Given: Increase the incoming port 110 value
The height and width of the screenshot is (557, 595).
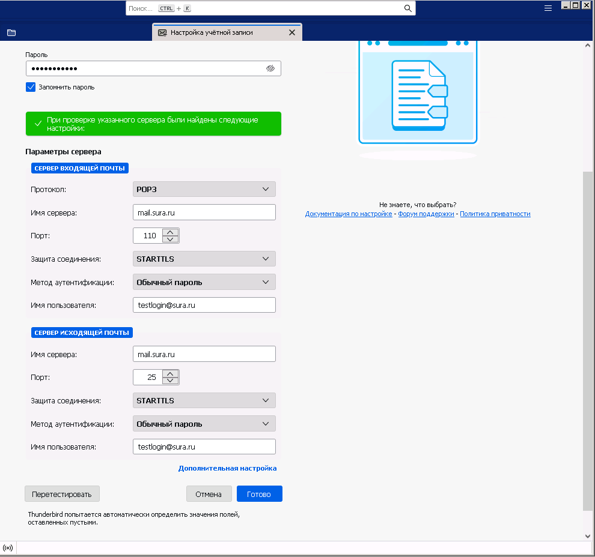Looking at the screenshot, I should tap(171, 232).
